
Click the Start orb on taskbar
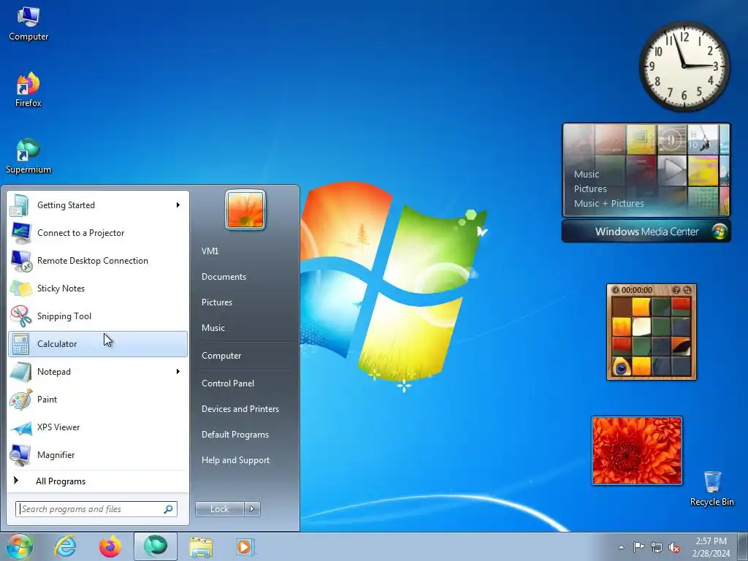click(x=20, y=546)
